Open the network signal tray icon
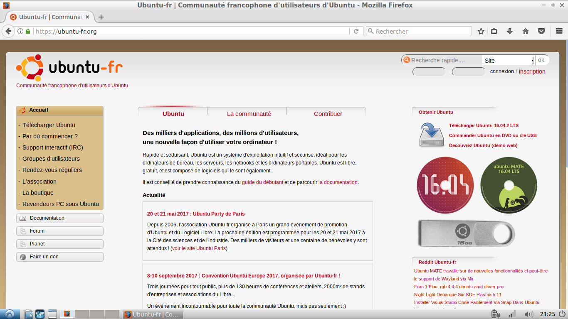Image resolution: width=568 pixels, height=319 pixels. click(512, 314)
